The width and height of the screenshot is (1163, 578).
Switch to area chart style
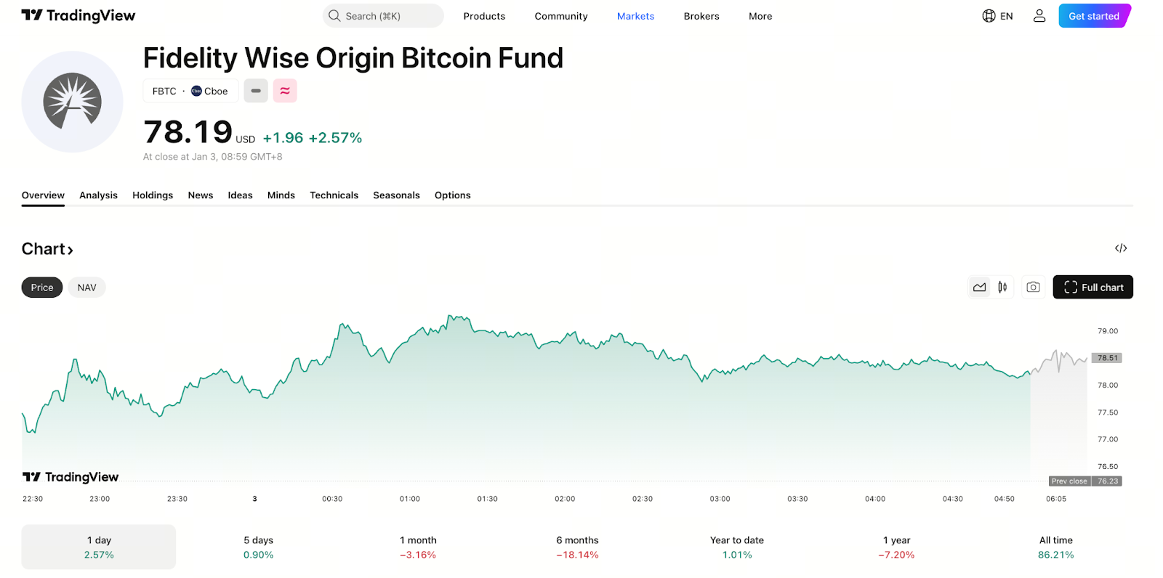(x=980, y=288)
